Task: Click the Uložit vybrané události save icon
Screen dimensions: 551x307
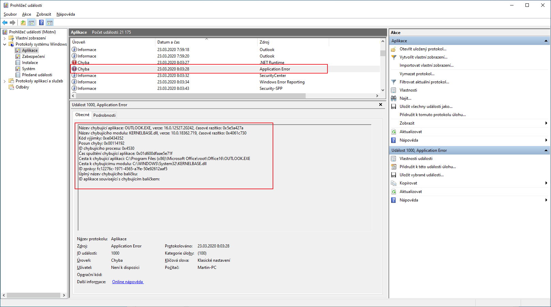Action: click(394, 175)
